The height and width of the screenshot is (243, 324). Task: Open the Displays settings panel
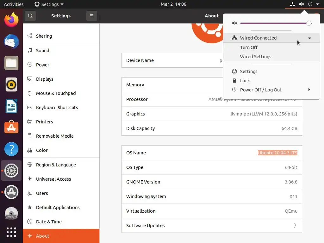click(x=61, y=79)
